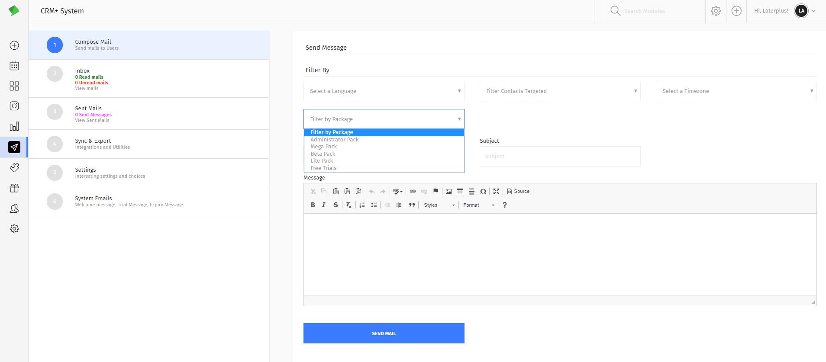Toggle strikethrough formatting in editor
Screen dimensions: 826x362
click(x=336, y=205)
